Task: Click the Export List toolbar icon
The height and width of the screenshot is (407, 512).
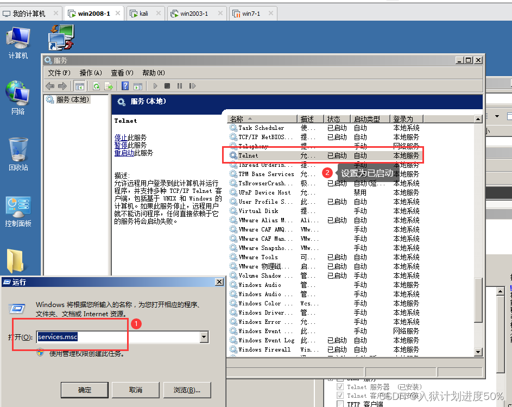Action: point(109,86)
